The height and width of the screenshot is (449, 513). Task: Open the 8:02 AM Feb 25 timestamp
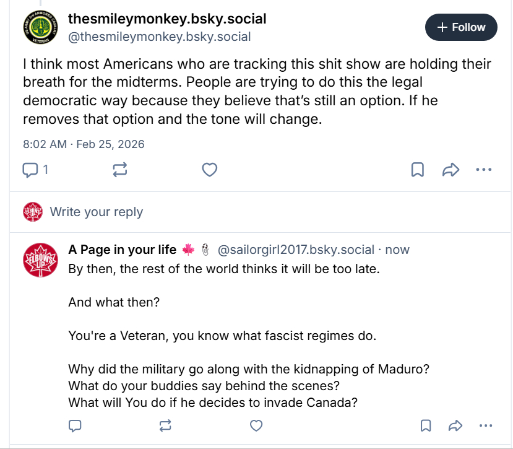point(84,144)
